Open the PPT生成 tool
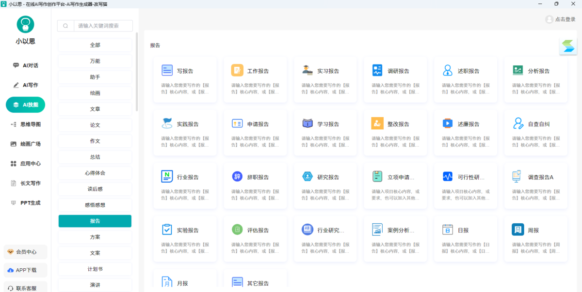Screen dimensions: 582x292 25,202
